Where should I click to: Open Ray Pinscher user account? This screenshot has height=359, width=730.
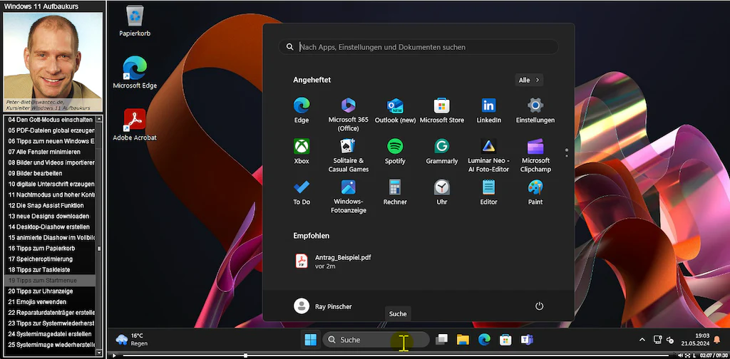tap(323, 306)
